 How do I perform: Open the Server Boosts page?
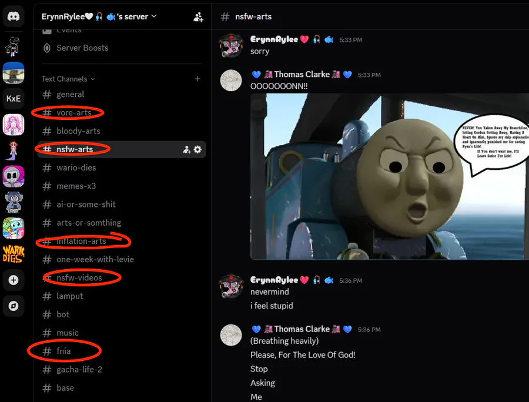point(82,48)
